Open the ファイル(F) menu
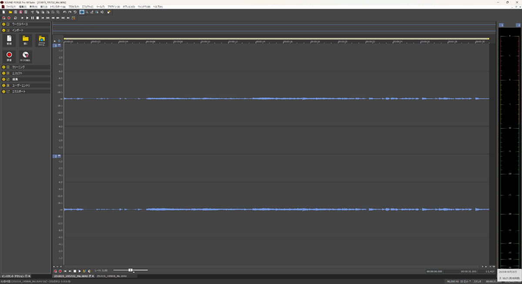 (x=11, y=7)
